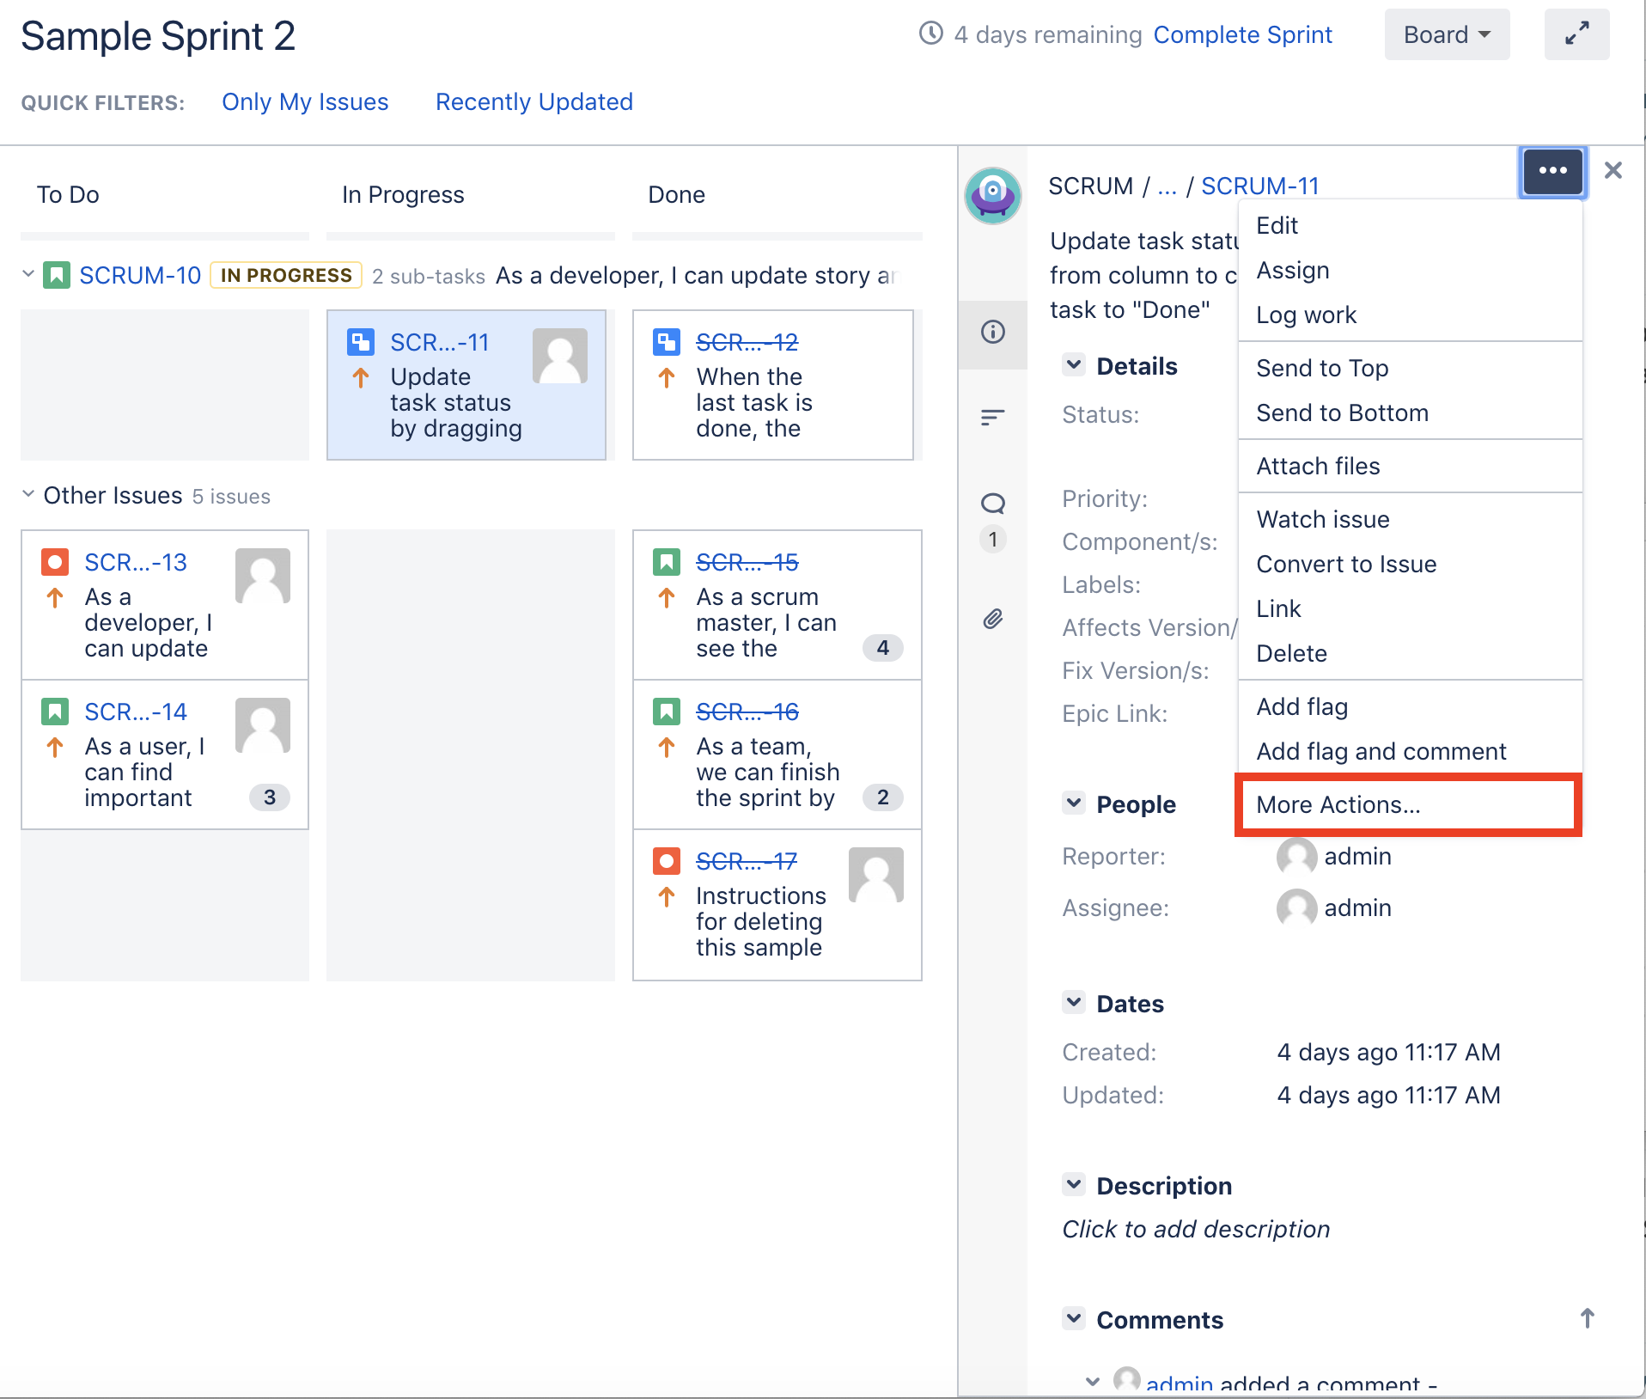The image size is (1646, 1399).
Task: Expand board to fullscreen with the diagonal arrows icon
Action: click(x=1577, y=34)
